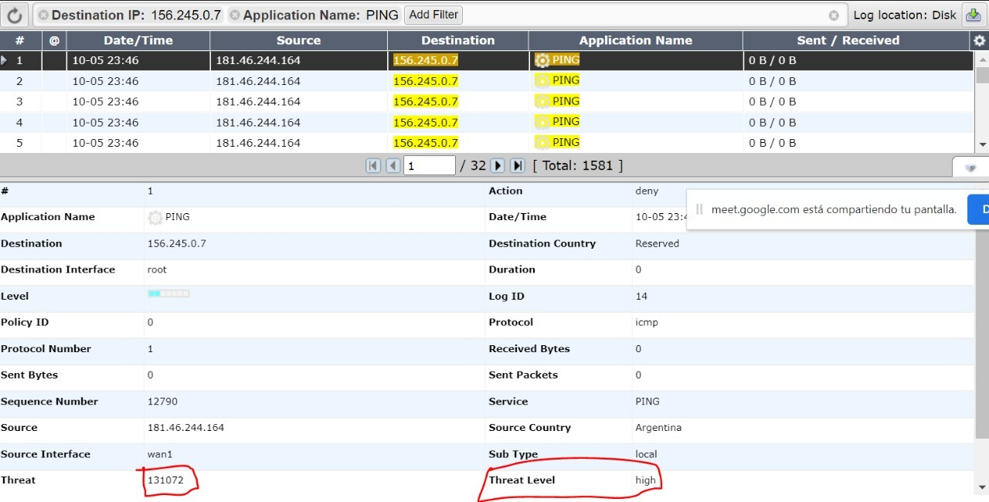Open the Log location: Disk selector

pyautogui.click(x=904, y=15)
